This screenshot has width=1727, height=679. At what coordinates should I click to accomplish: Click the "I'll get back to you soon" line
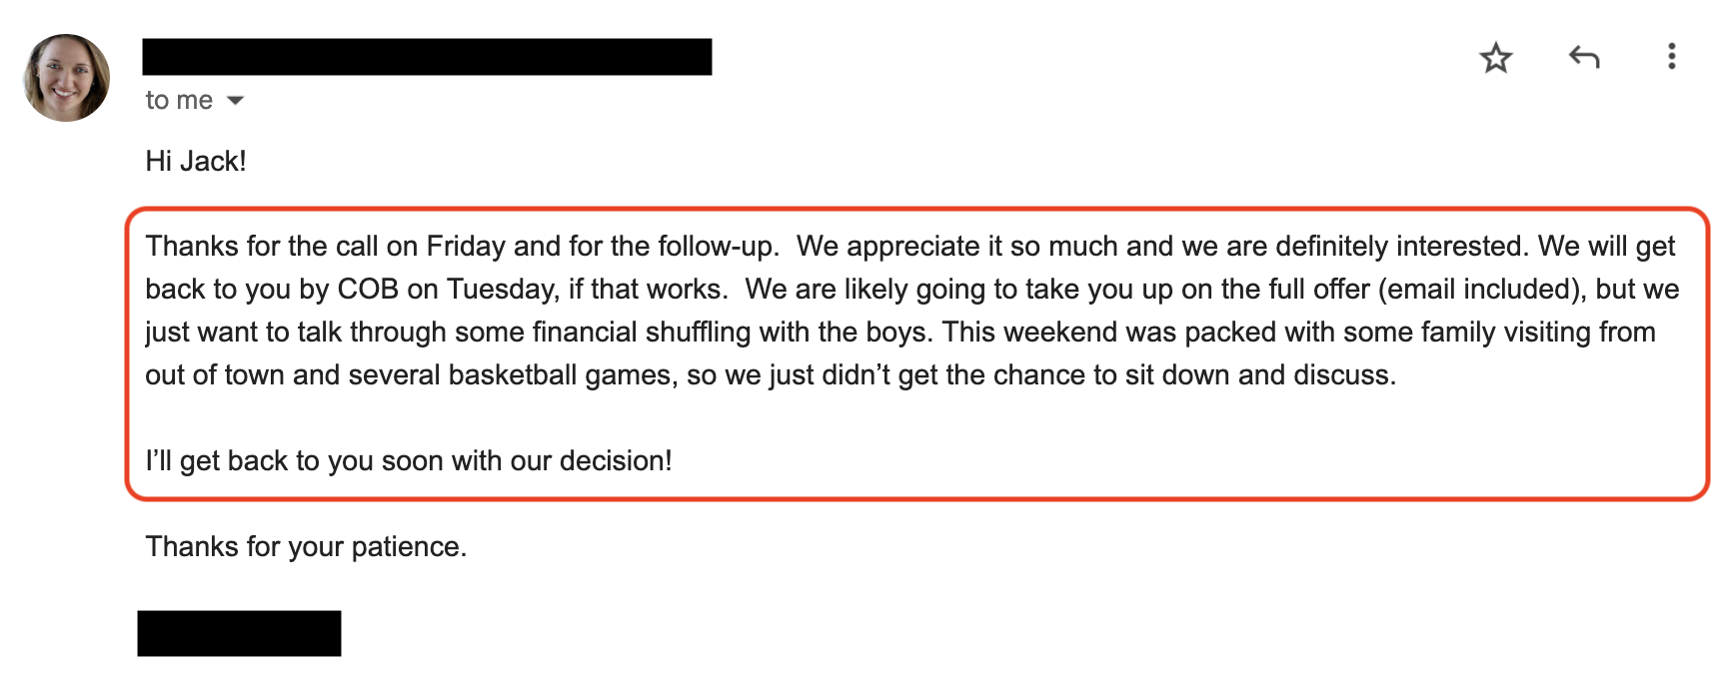pyautogui.click(x=408, y=461)
